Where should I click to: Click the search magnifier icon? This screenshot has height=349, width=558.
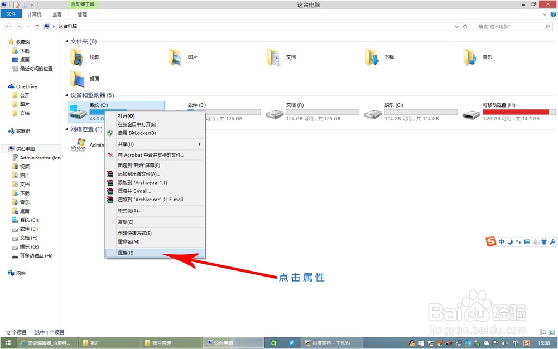coord(547,26)
